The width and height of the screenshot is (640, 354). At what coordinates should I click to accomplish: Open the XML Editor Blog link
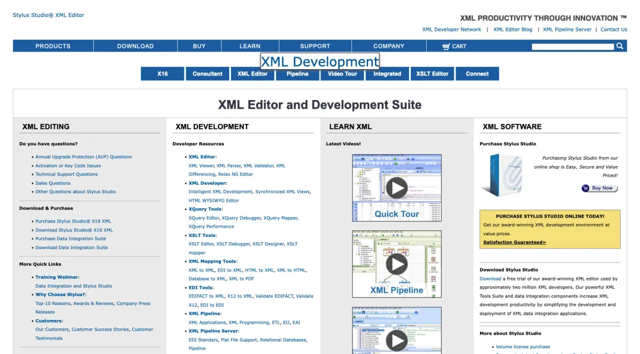pyautogui.click(x=513, y=30)
